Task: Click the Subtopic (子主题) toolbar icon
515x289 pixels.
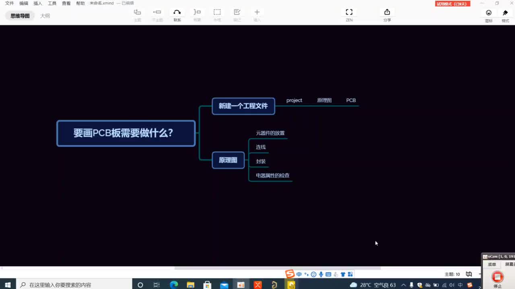Action: point(157,12)
